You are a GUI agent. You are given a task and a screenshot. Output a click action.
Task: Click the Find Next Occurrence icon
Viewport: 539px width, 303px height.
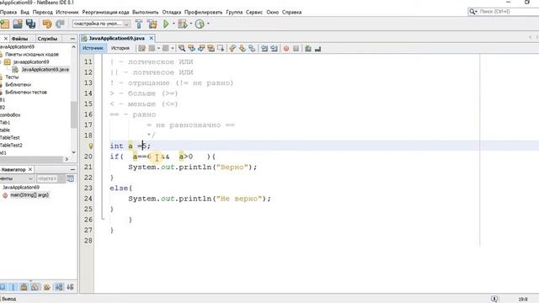tap(201, 49)
